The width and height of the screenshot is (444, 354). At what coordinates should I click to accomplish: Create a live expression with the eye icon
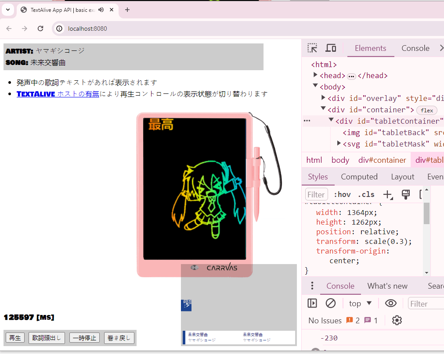pos(390,303)
